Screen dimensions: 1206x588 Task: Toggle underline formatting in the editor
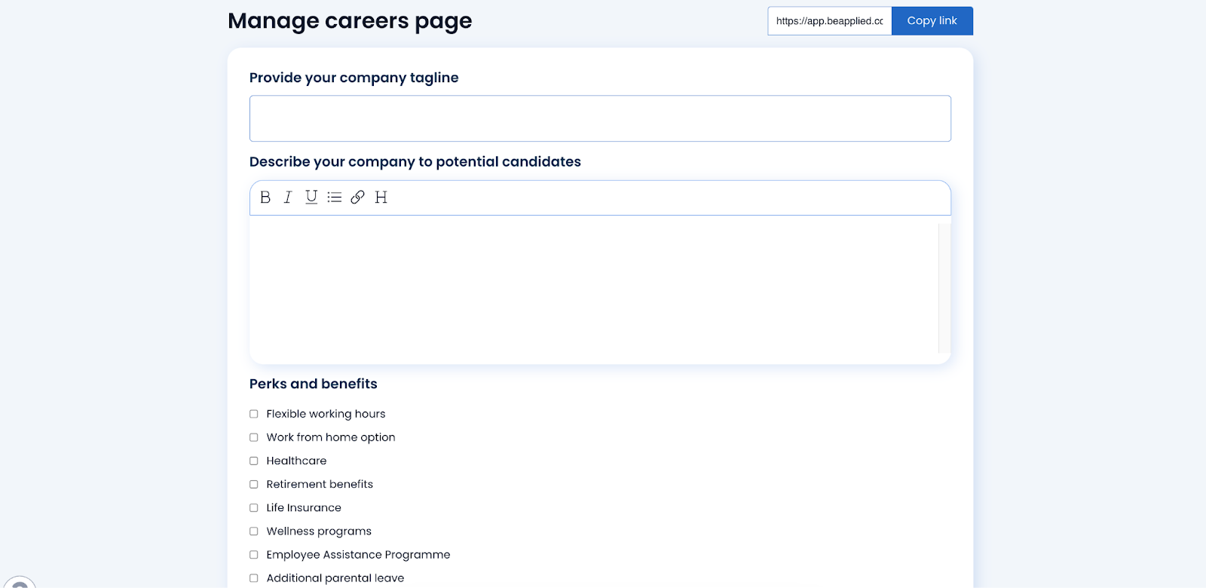pos(311,198)
